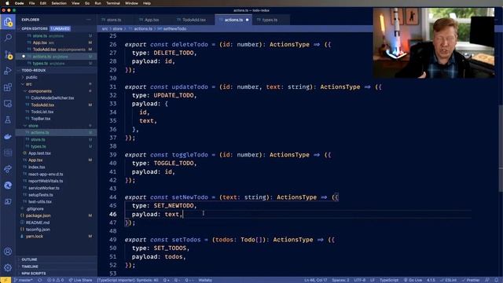Screen dimensions: 503x283
Task: Open the Extensions view
Action: tap(8, 87)
